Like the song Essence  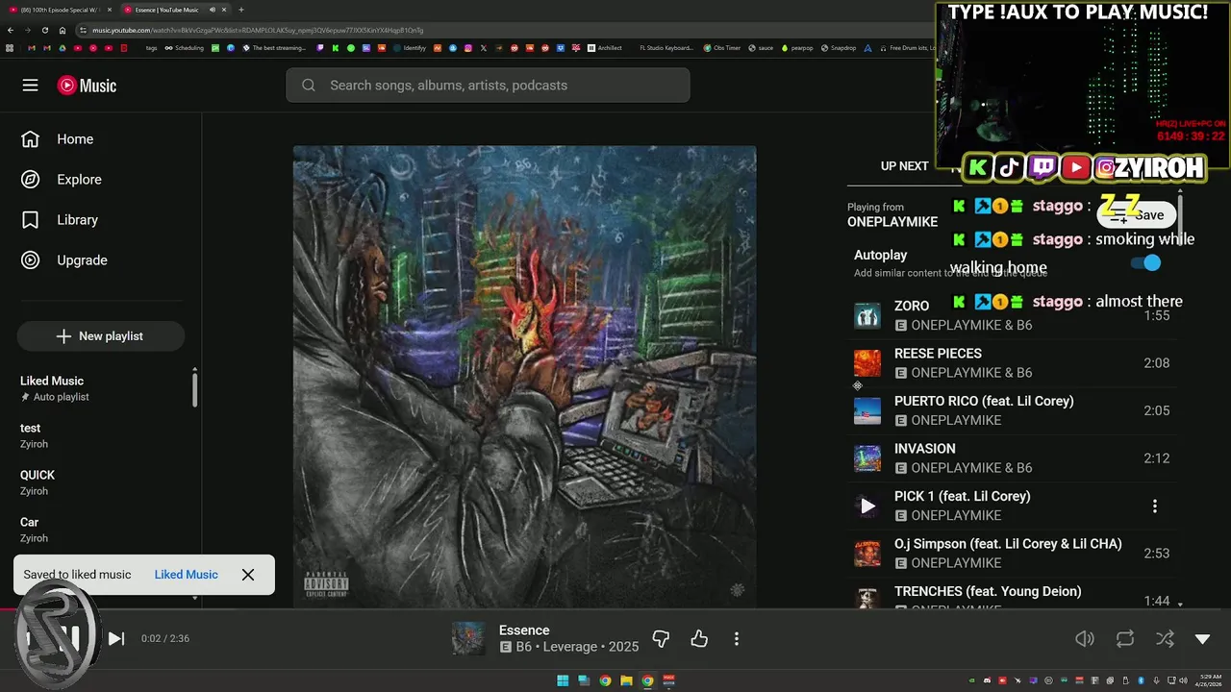click(699, 639)
